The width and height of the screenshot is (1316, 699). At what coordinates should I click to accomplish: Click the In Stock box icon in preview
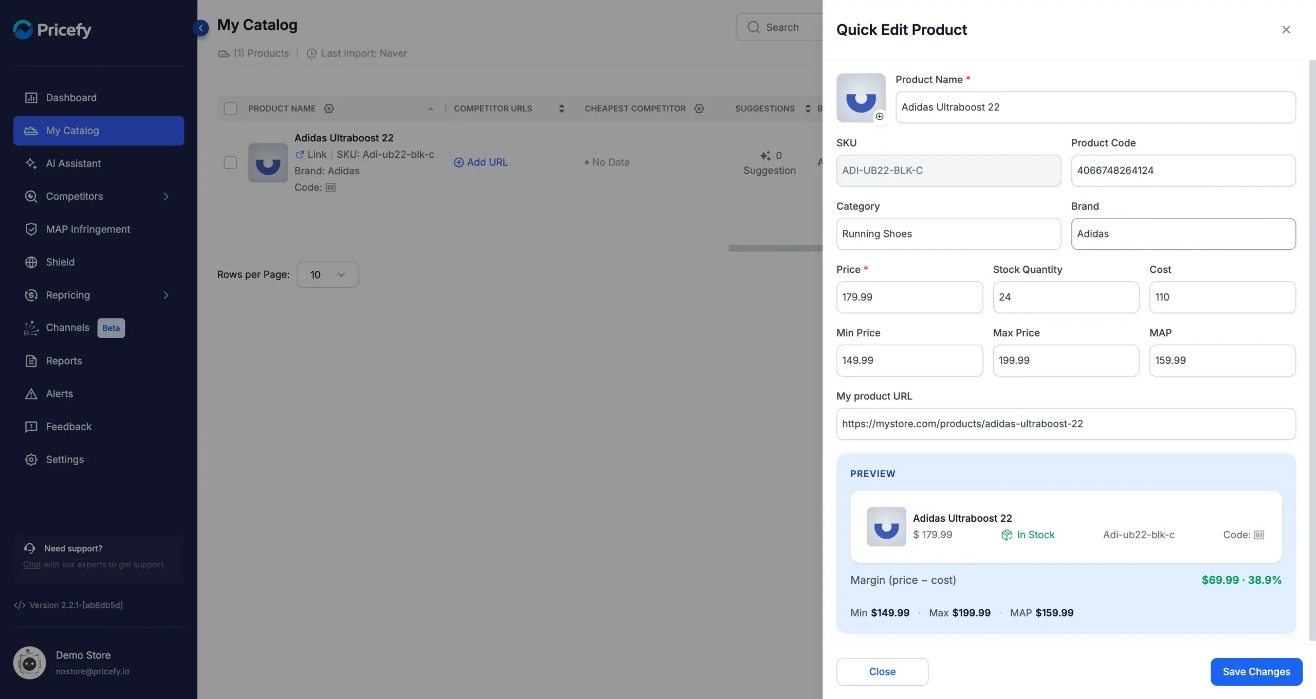pyautogui.click(x=1007, y=535)
